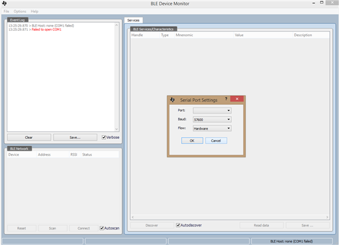Clear the Event Log
This screenshot has height=245, width=339.
pos(29,138)
